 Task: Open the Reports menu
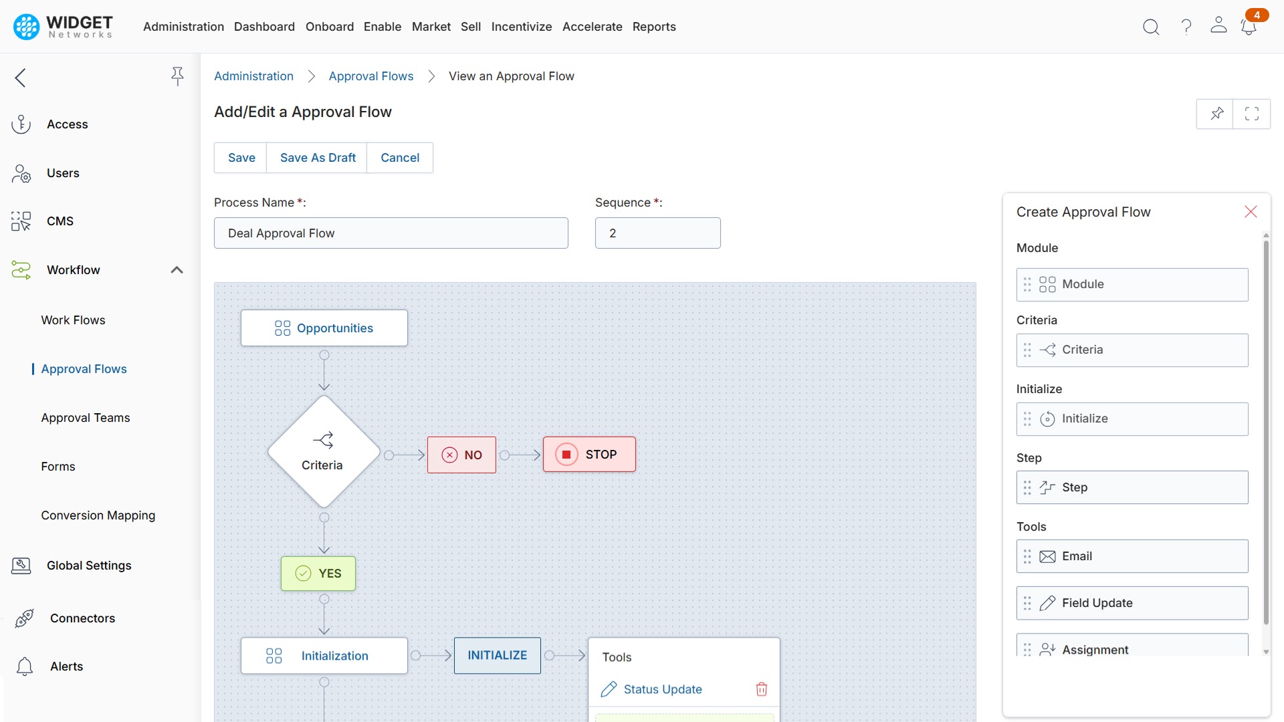[x=654, y=27]
